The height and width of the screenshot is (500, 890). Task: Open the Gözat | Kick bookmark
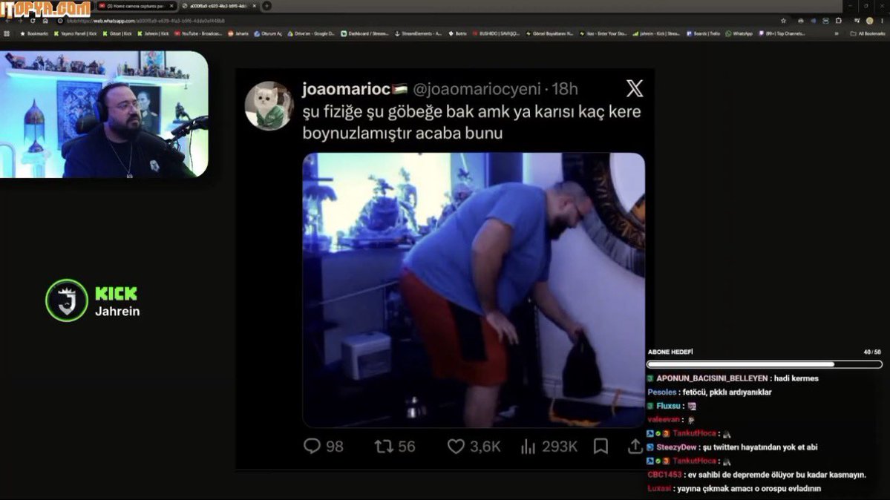click(x=117, y=33)
